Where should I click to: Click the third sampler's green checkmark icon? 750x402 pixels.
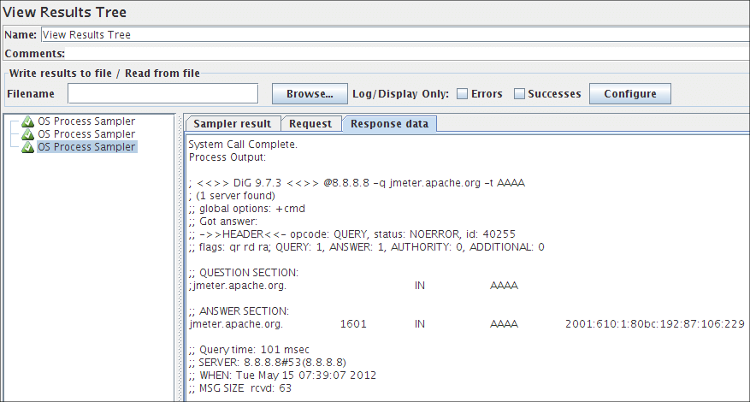tap(27, 147)
